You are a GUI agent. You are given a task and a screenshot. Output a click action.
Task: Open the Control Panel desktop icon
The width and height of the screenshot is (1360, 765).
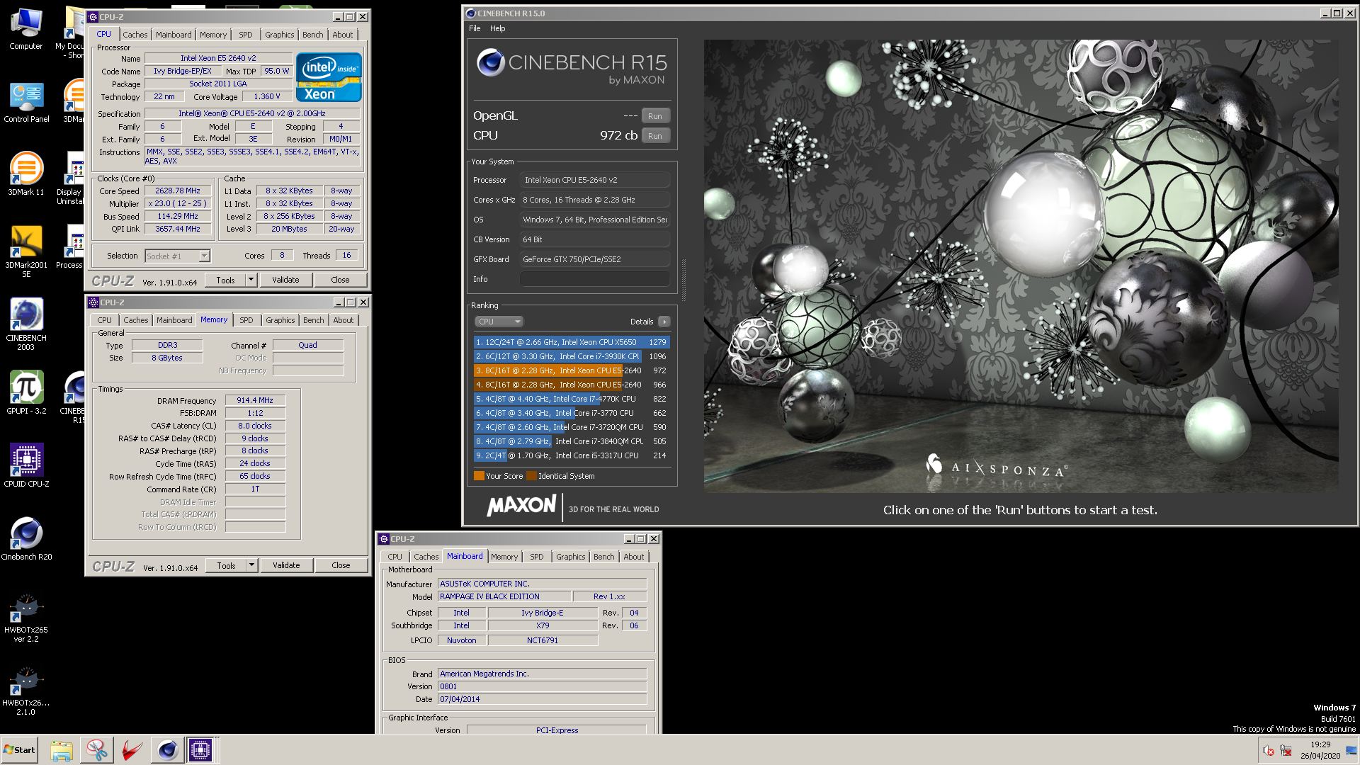click(26, 103)
